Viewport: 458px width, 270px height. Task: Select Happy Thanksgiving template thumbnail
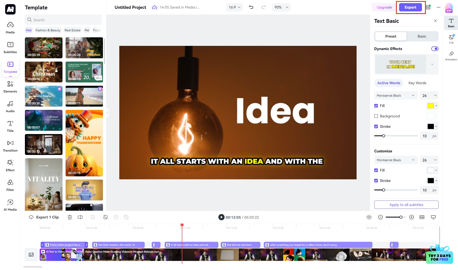click(x=84, y=143)
